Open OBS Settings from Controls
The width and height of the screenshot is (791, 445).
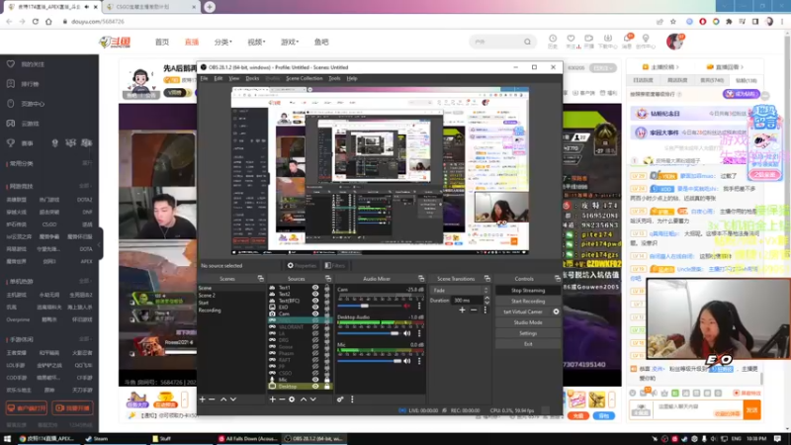[528, 333]
